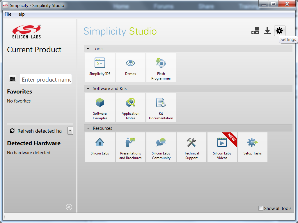This screenshot has height=223, width=298.
Task: Click the Enter product name field
Action: point(46,79)
